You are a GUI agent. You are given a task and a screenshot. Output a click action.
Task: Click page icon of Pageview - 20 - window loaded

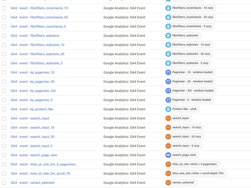click(x=168, y=81)
